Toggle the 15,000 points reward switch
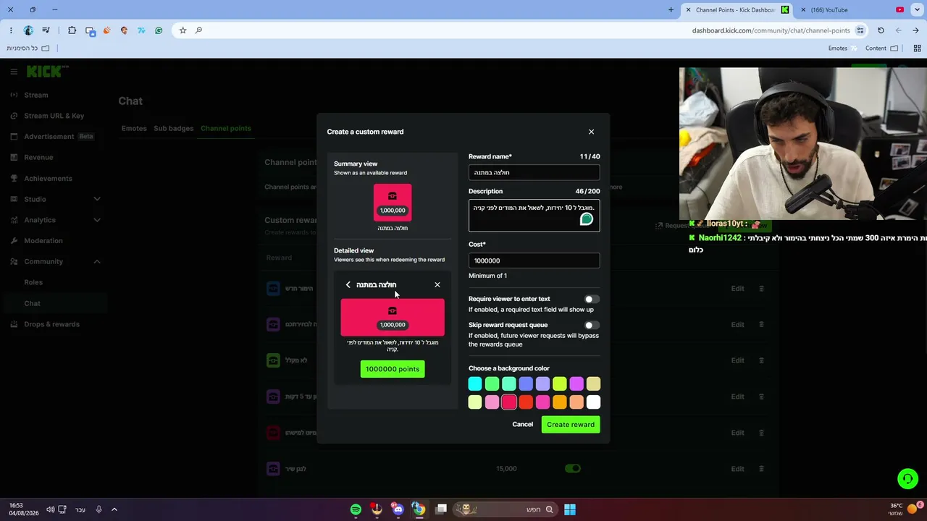The image size is (927, 521). tap(573, 469)
